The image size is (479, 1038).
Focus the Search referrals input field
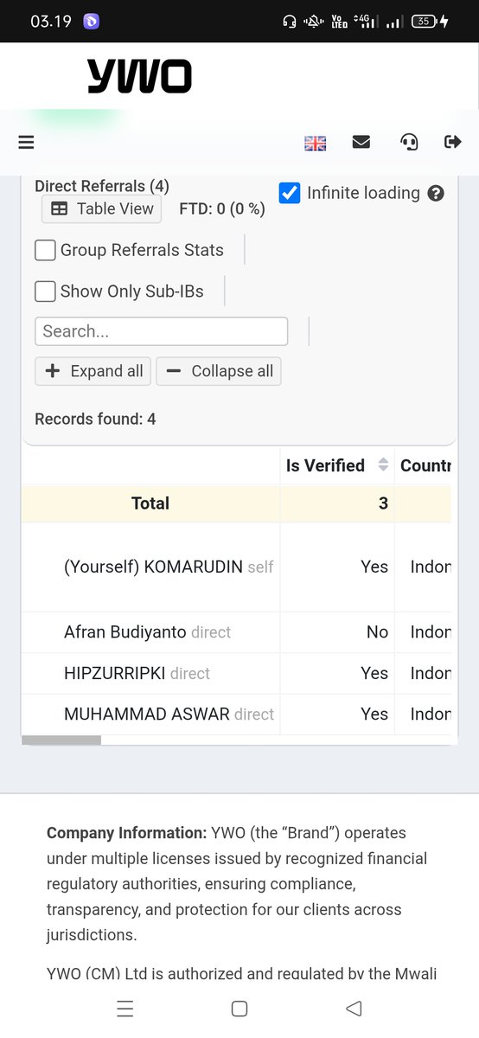pos(161,331)
